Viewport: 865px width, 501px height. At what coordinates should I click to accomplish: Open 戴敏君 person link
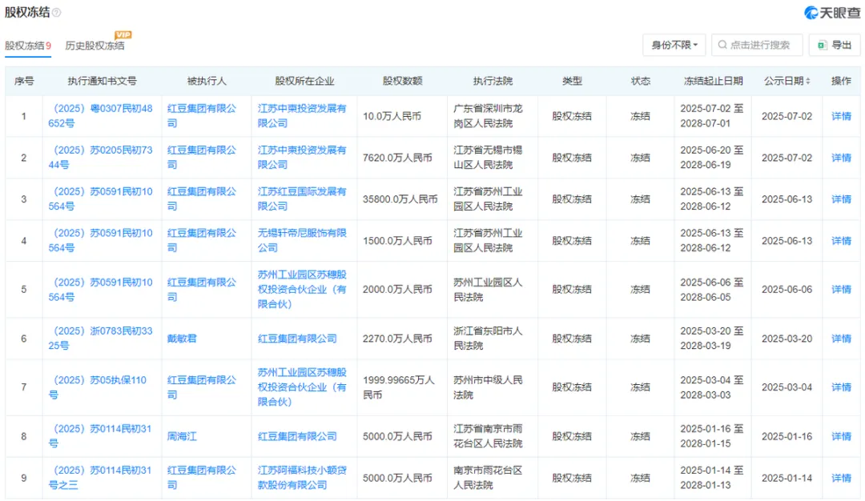pyautogui.click(x=182, y=339)
